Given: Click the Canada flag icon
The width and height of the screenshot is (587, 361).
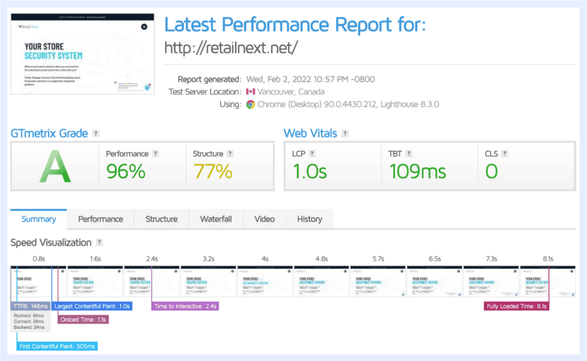Looking at the screenshot, I should point(251,92).
